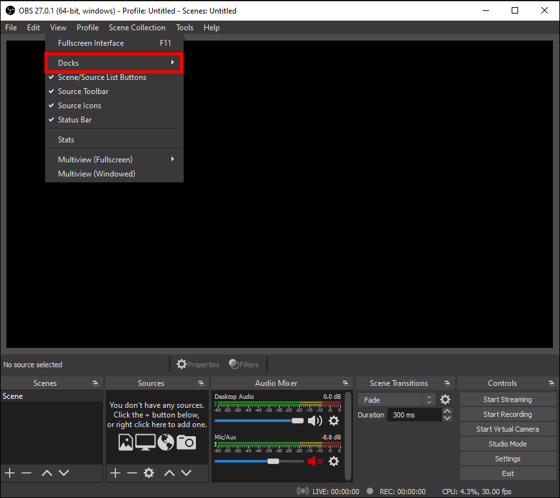560x498 pixels.
Task: Unmute the Mic/Aux speaker
Action: (315, 461)
